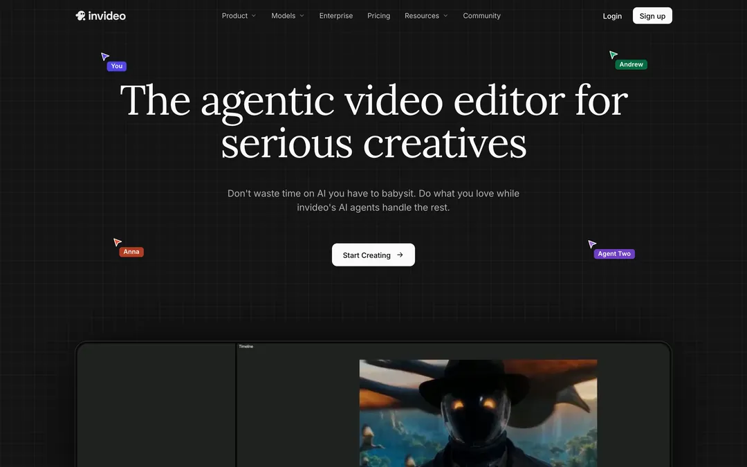This screenshot has height=467, width=747.
Task: Click the Login link
Action: tap(612, 16)
